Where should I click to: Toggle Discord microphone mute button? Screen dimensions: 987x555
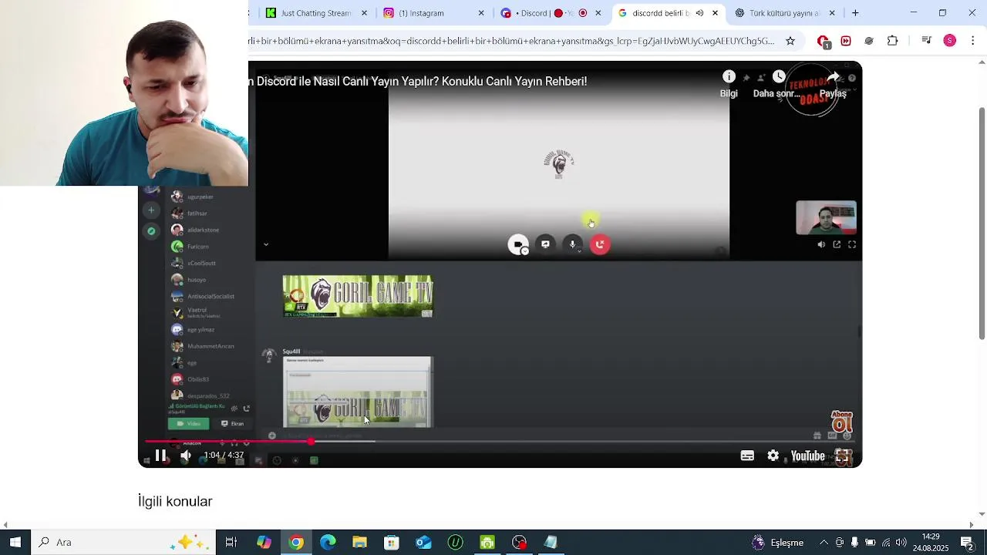pos(572,244)
